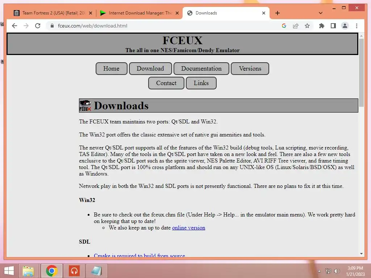This screenshot has height=278, width=371.
Task: Follow the online version hyperlink
Action: pos(188,228)
